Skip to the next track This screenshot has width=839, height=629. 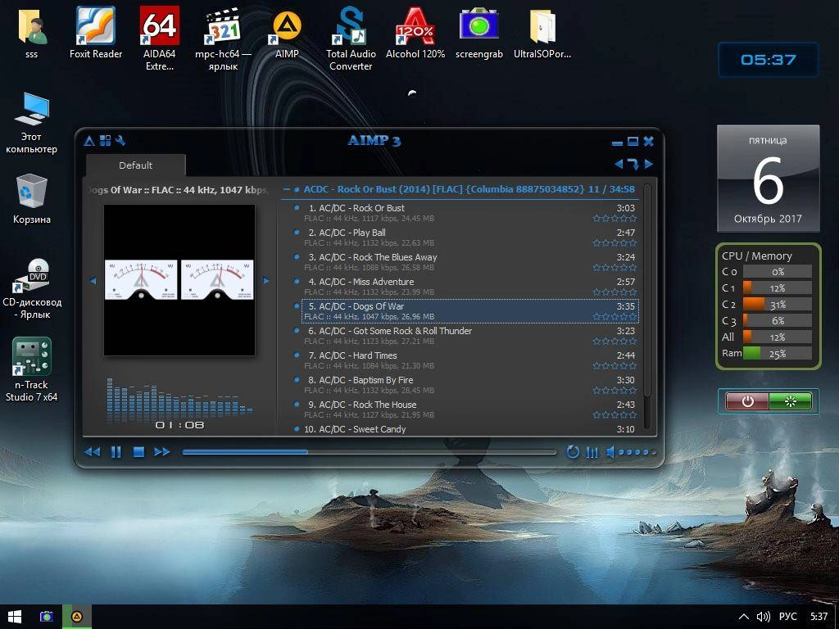[x=161, y=452]
